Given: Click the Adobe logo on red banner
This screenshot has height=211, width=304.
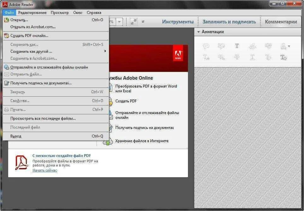Looking at the screenshot, I should pyautogui.click(x=178, y=53).
